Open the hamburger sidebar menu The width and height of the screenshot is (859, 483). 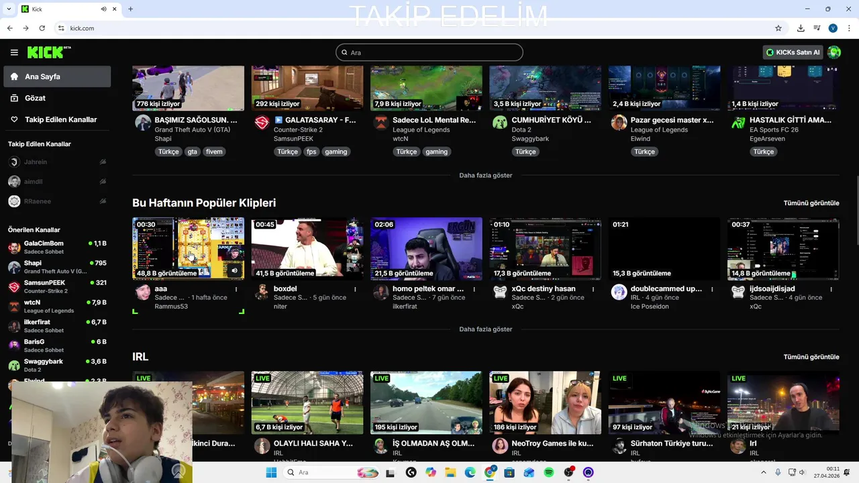pos(14,52)
